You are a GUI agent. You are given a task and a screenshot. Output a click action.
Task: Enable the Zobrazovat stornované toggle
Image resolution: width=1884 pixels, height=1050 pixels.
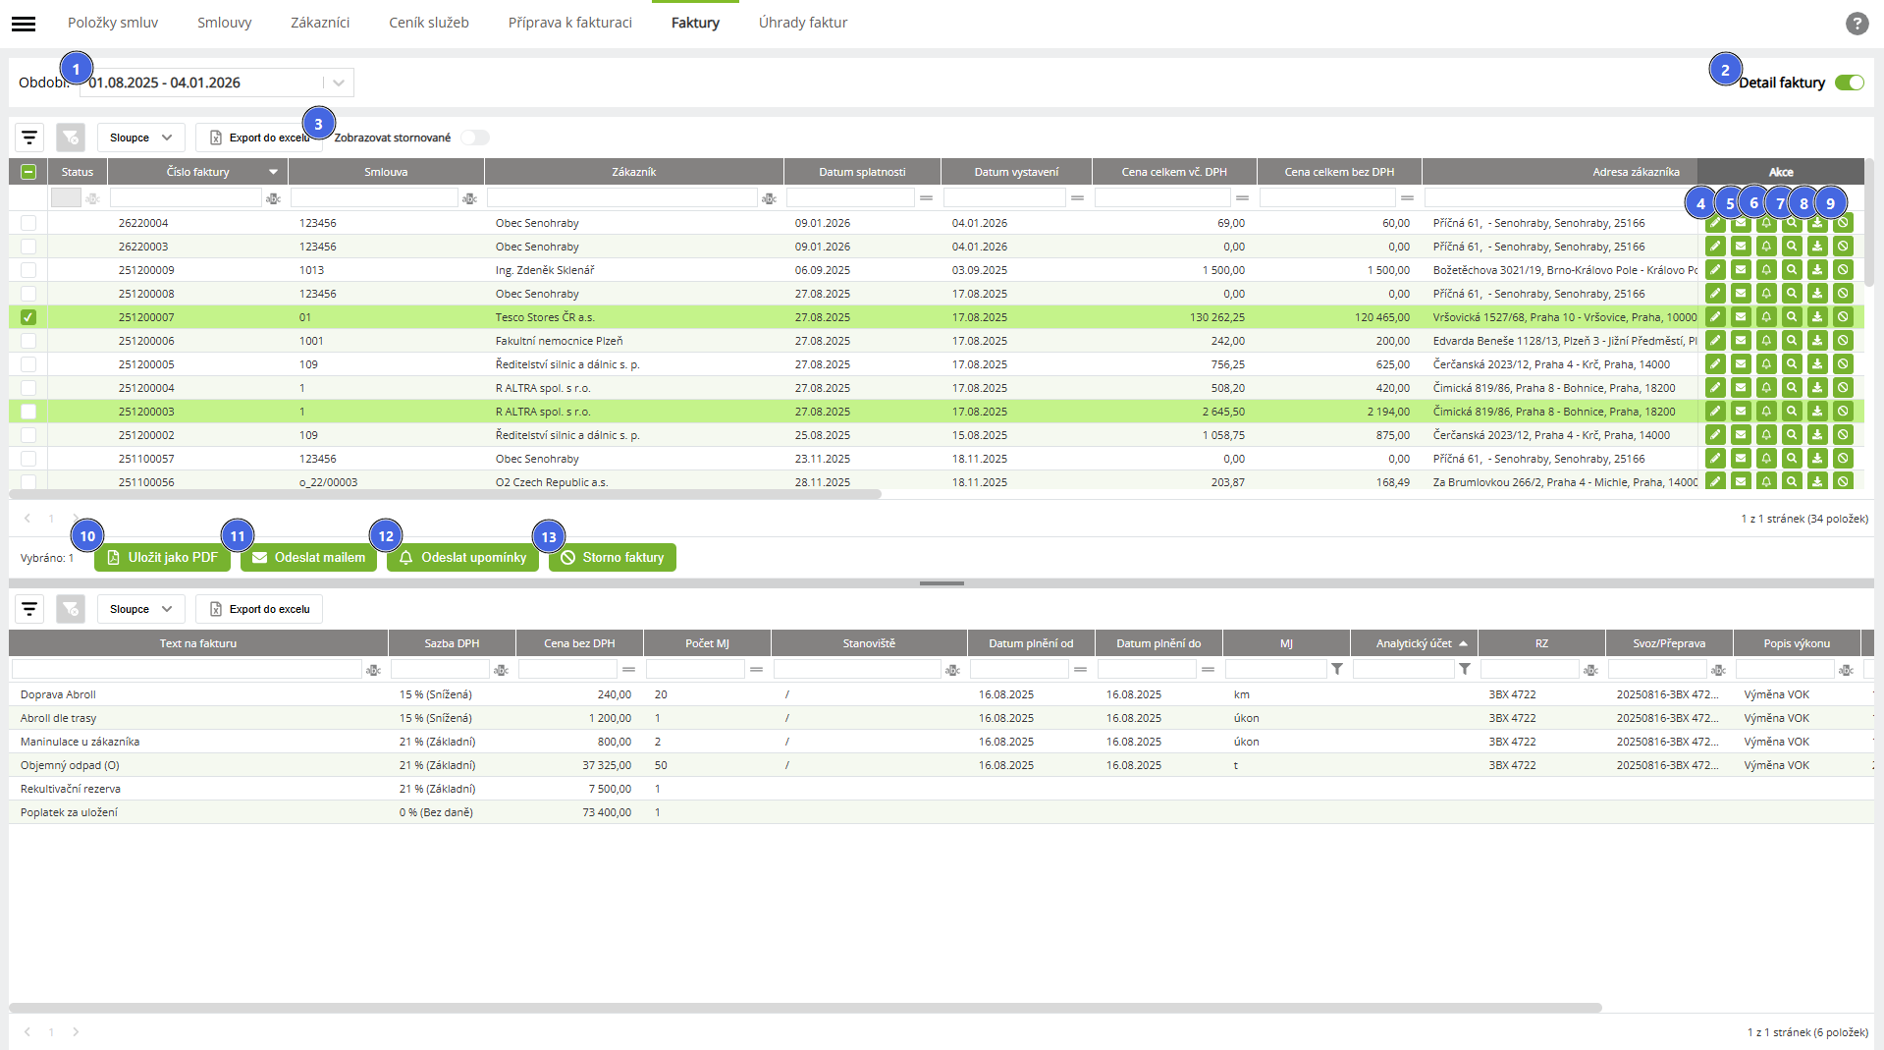click(x=475, y=138)
